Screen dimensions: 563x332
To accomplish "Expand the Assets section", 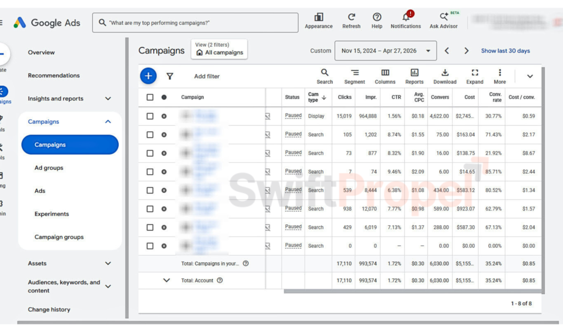I will pos(108,263).
